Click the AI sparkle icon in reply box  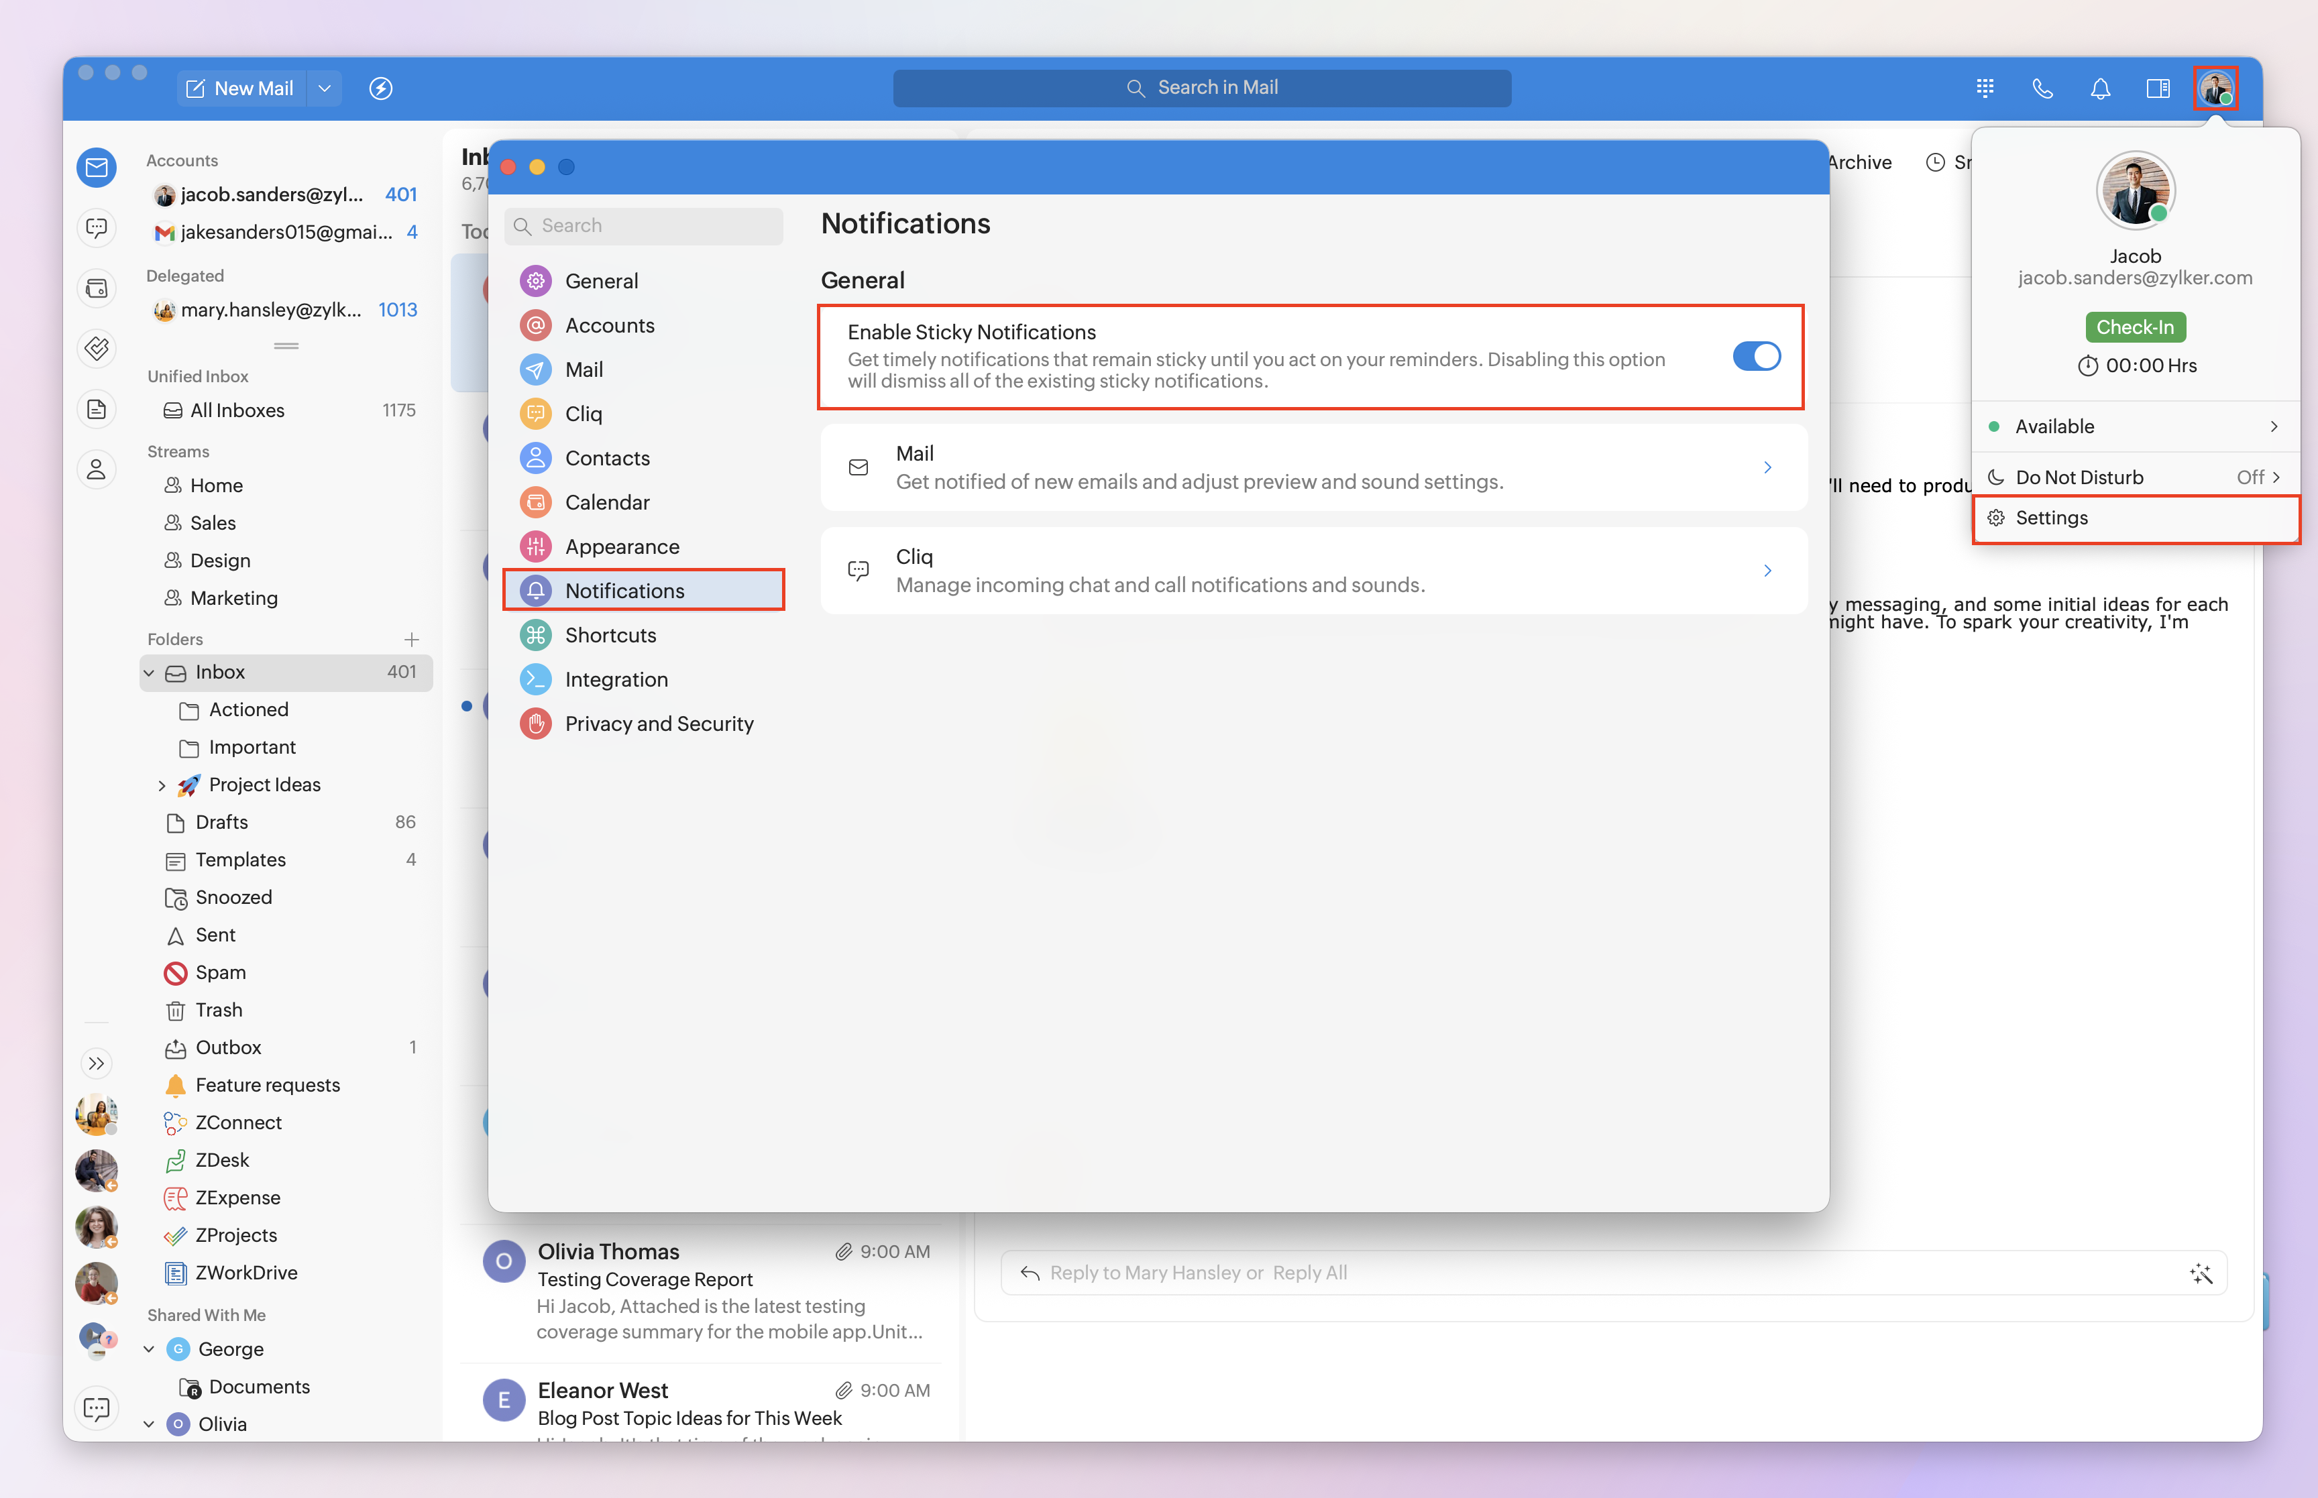point(2201,1273)
